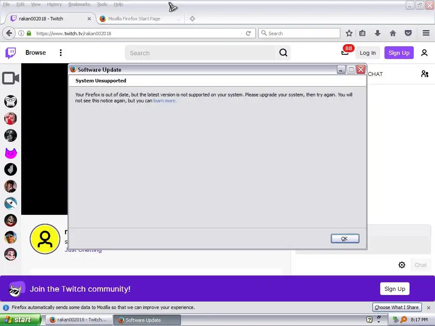Reload the page with refresh icon
435x326 pixels.
pos(248,33)
